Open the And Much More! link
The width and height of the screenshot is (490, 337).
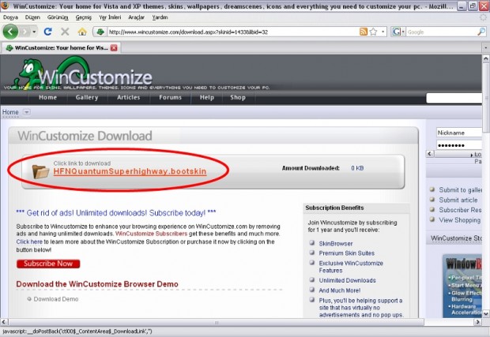click(340, 290)
